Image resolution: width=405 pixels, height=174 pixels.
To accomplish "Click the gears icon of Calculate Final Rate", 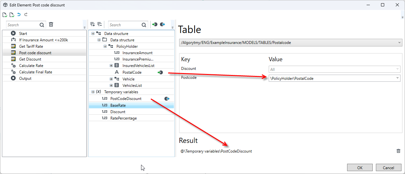I will point(13,72).
